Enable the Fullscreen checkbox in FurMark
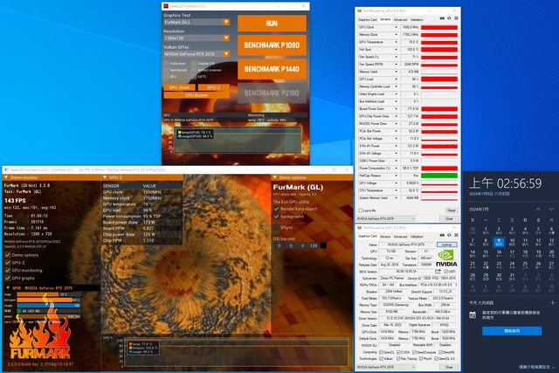 pos(167,64)
